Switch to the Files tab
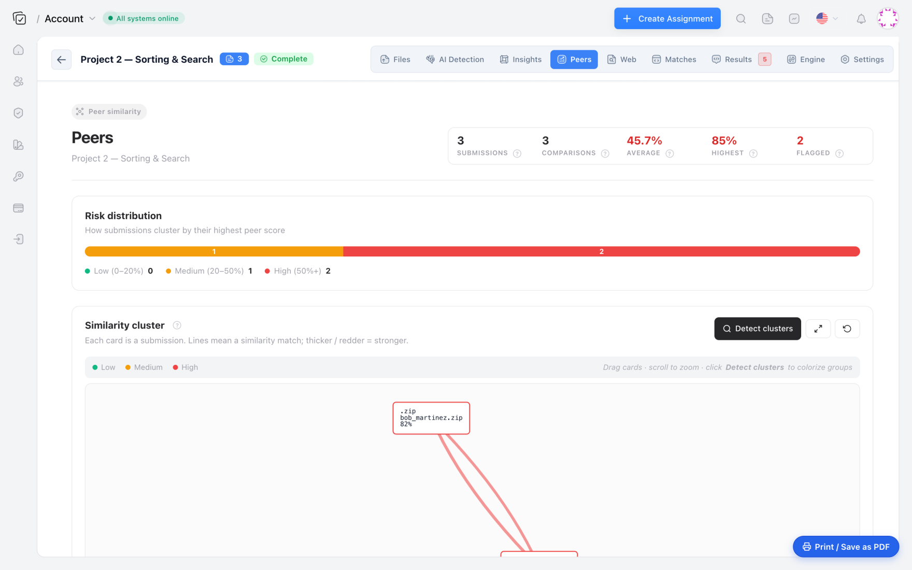The image size is (912, 570). coord(395,60)
